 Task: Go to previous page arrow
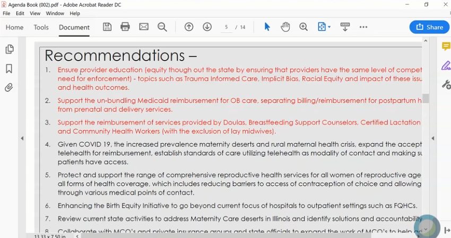pos(189,27)
